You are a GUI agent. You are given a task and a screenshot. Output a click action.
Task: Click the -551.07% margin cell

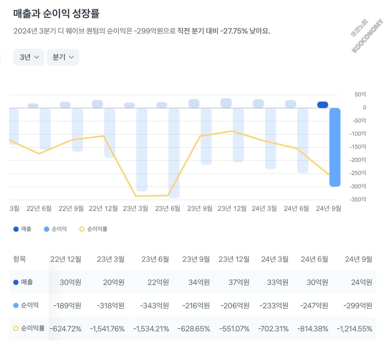234,329
